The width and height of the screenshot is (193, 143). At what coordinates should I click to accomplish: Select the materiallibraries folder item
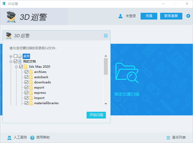point(46,103)
